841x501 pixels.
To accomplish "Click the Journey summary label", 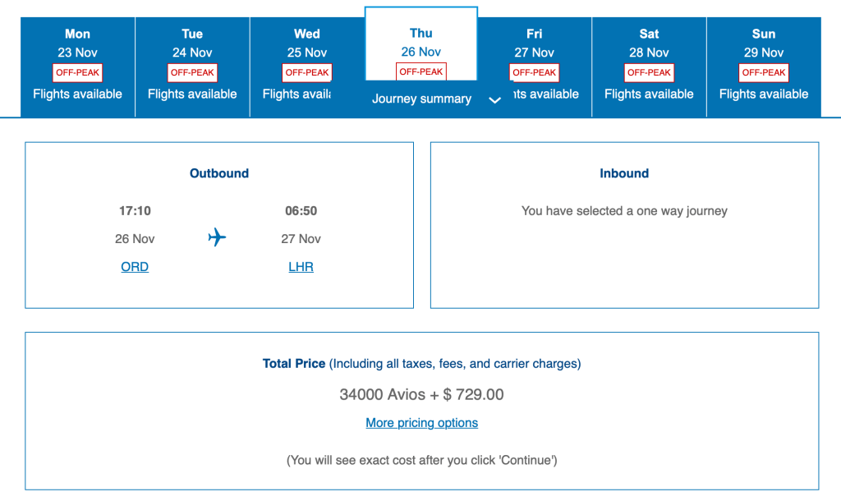I will (421, 99).
